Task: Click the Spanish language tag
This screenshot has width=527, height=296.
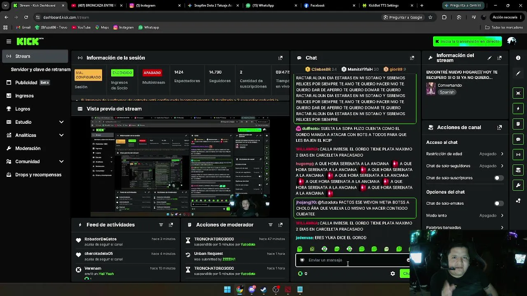Action: tap(447, 92)
